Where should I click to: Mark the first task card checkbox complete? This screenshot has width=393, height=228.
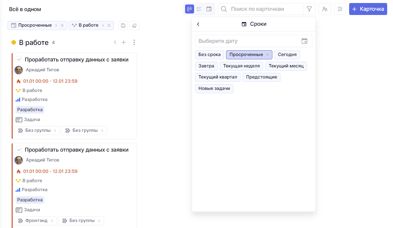coord(19,59)
